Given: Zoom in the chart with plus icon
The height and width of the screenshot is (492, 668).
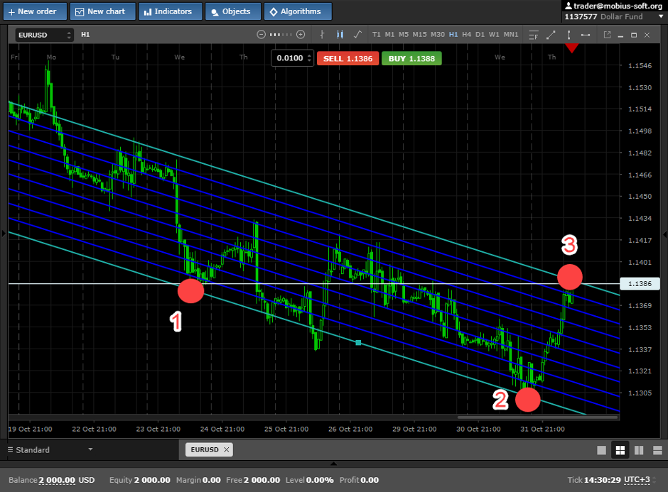Looking at the screenshot, I should [x=301, y=35].
